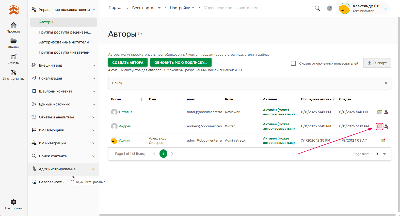Expand ИИ интеграции section
This screenshot has height=216, width=400.
[x=94, y=143]
